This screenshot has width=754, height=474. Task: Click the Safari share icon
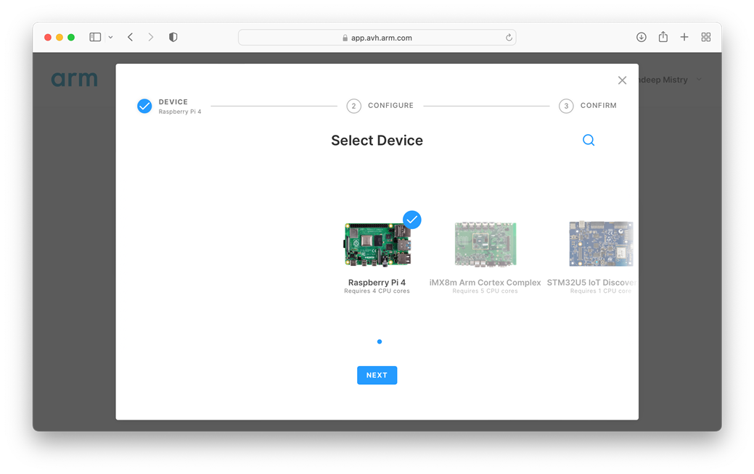pos(663,36)
